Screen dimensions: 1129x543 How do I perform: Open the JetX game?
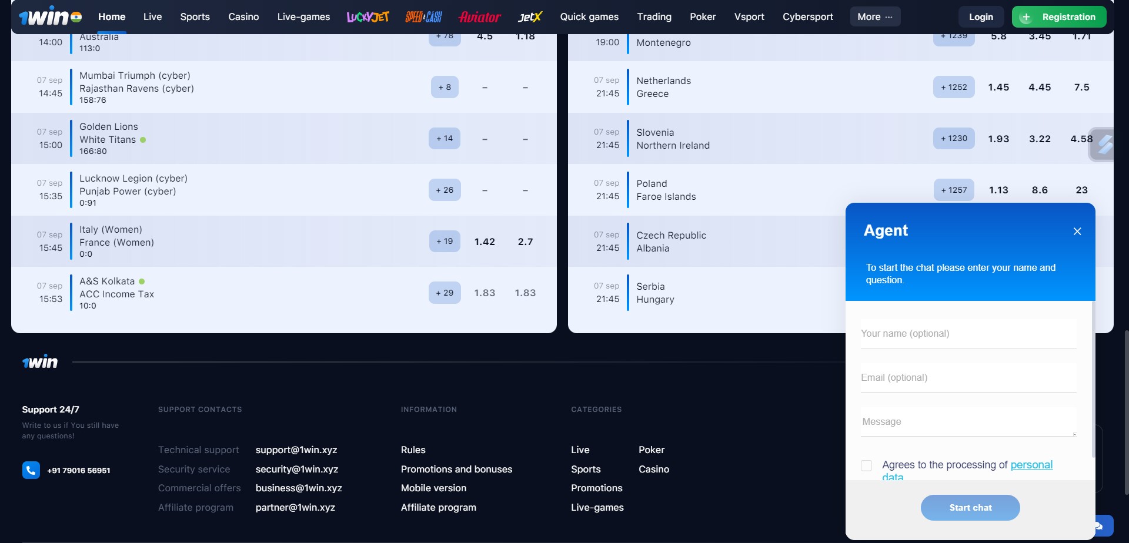click(x=529, y=16)
